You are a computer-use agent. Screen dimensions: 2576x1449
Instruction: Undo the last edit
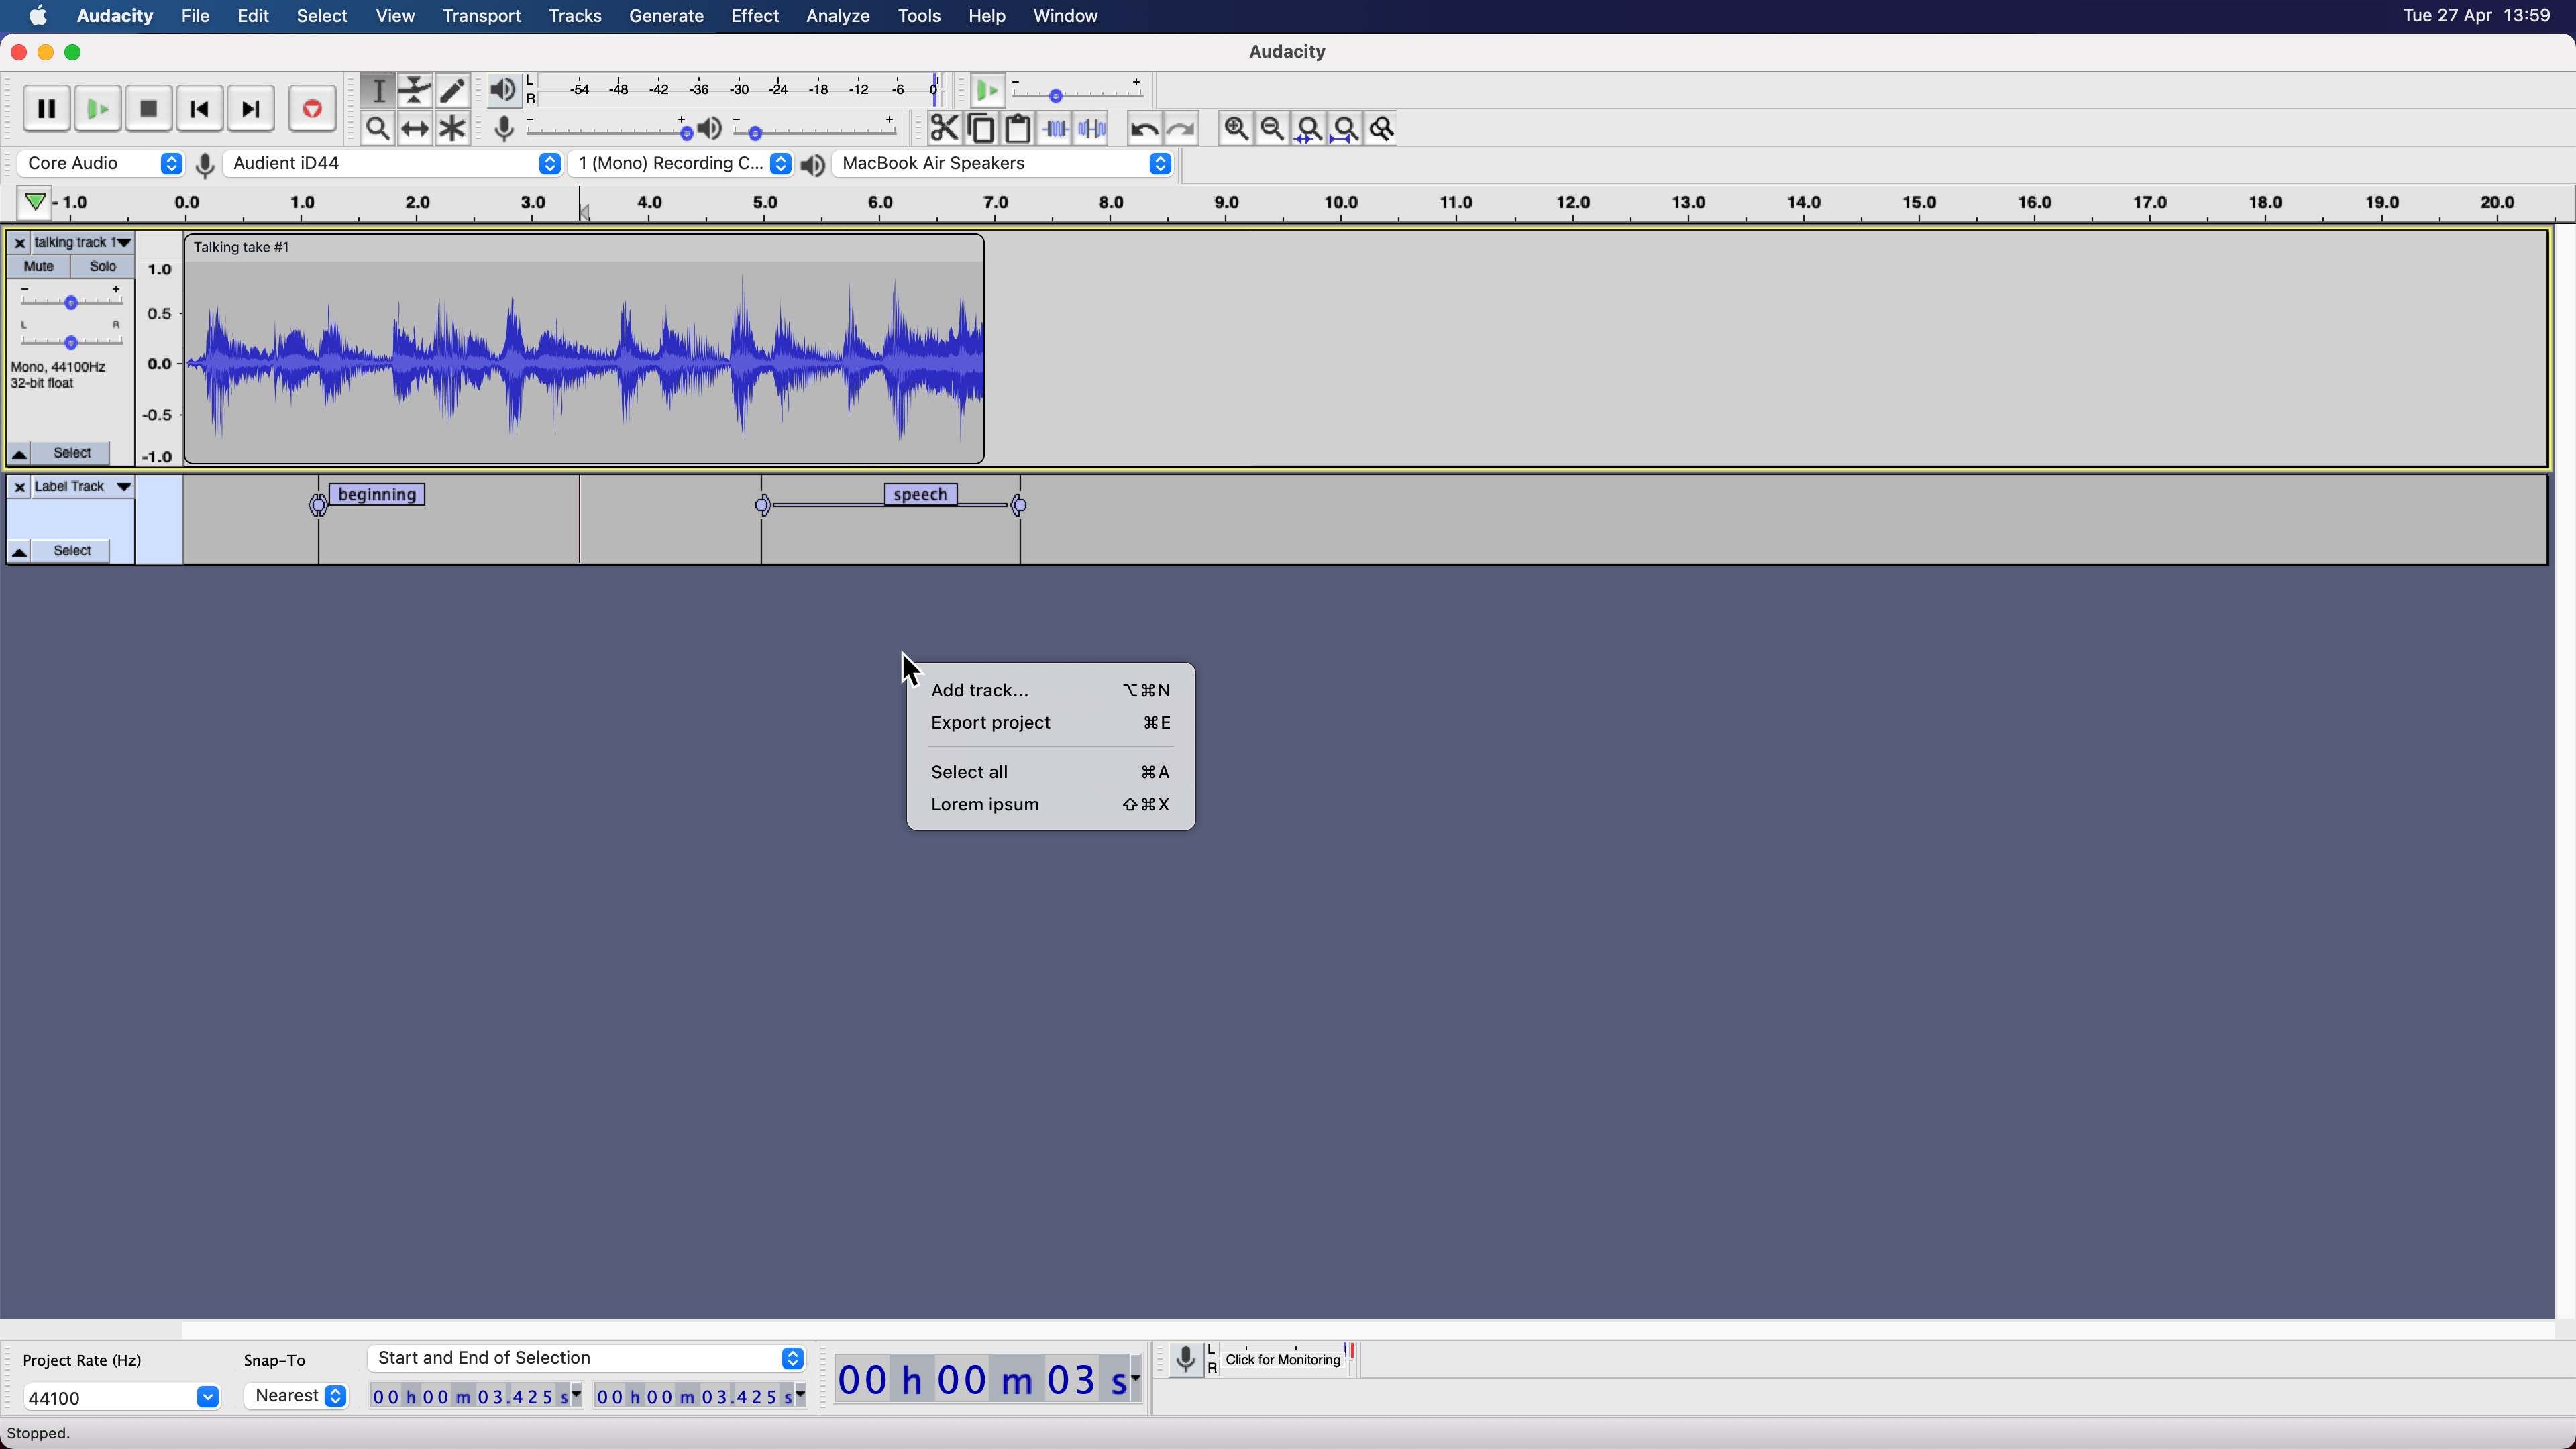1142,128
